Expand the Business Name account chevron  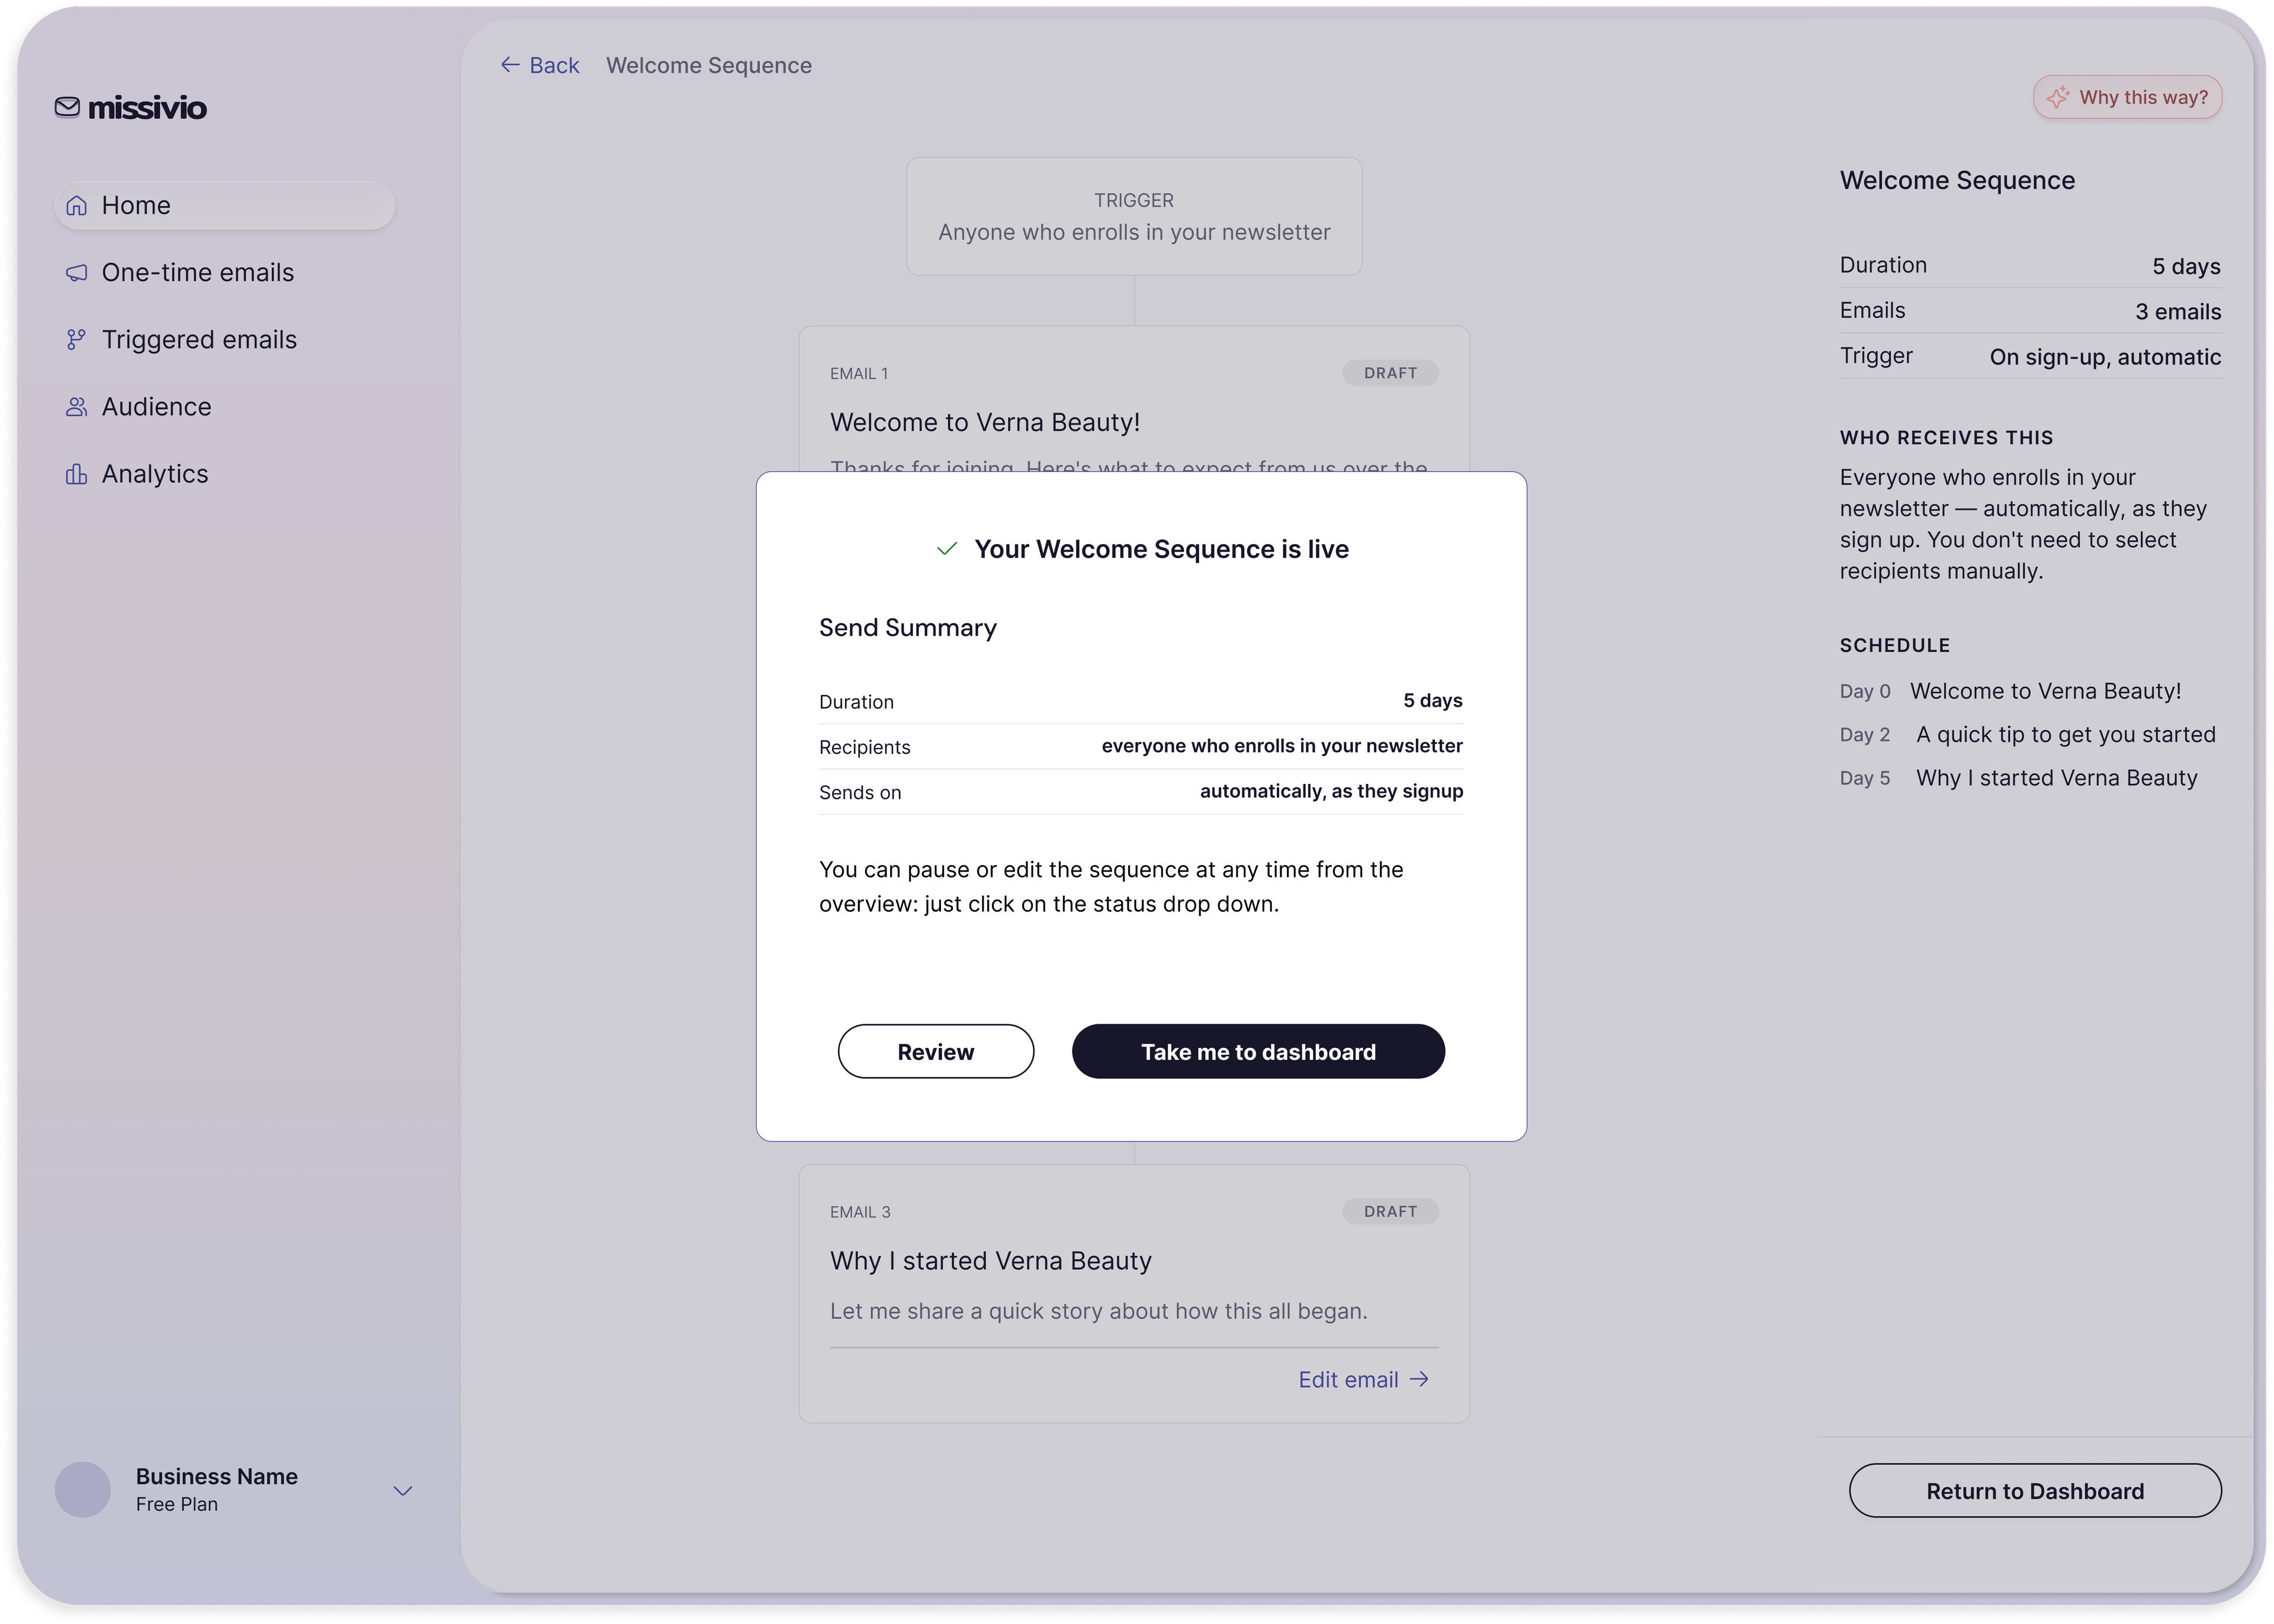coord(403,1491)
